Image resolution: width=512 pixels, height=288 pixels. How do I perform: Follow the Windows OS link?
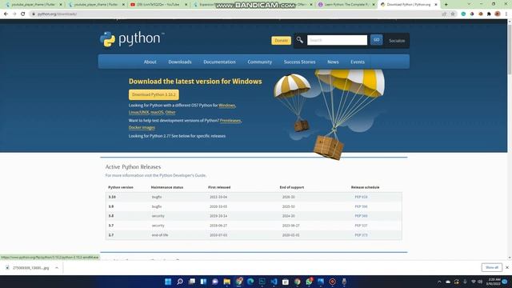[x=226, y=106]
